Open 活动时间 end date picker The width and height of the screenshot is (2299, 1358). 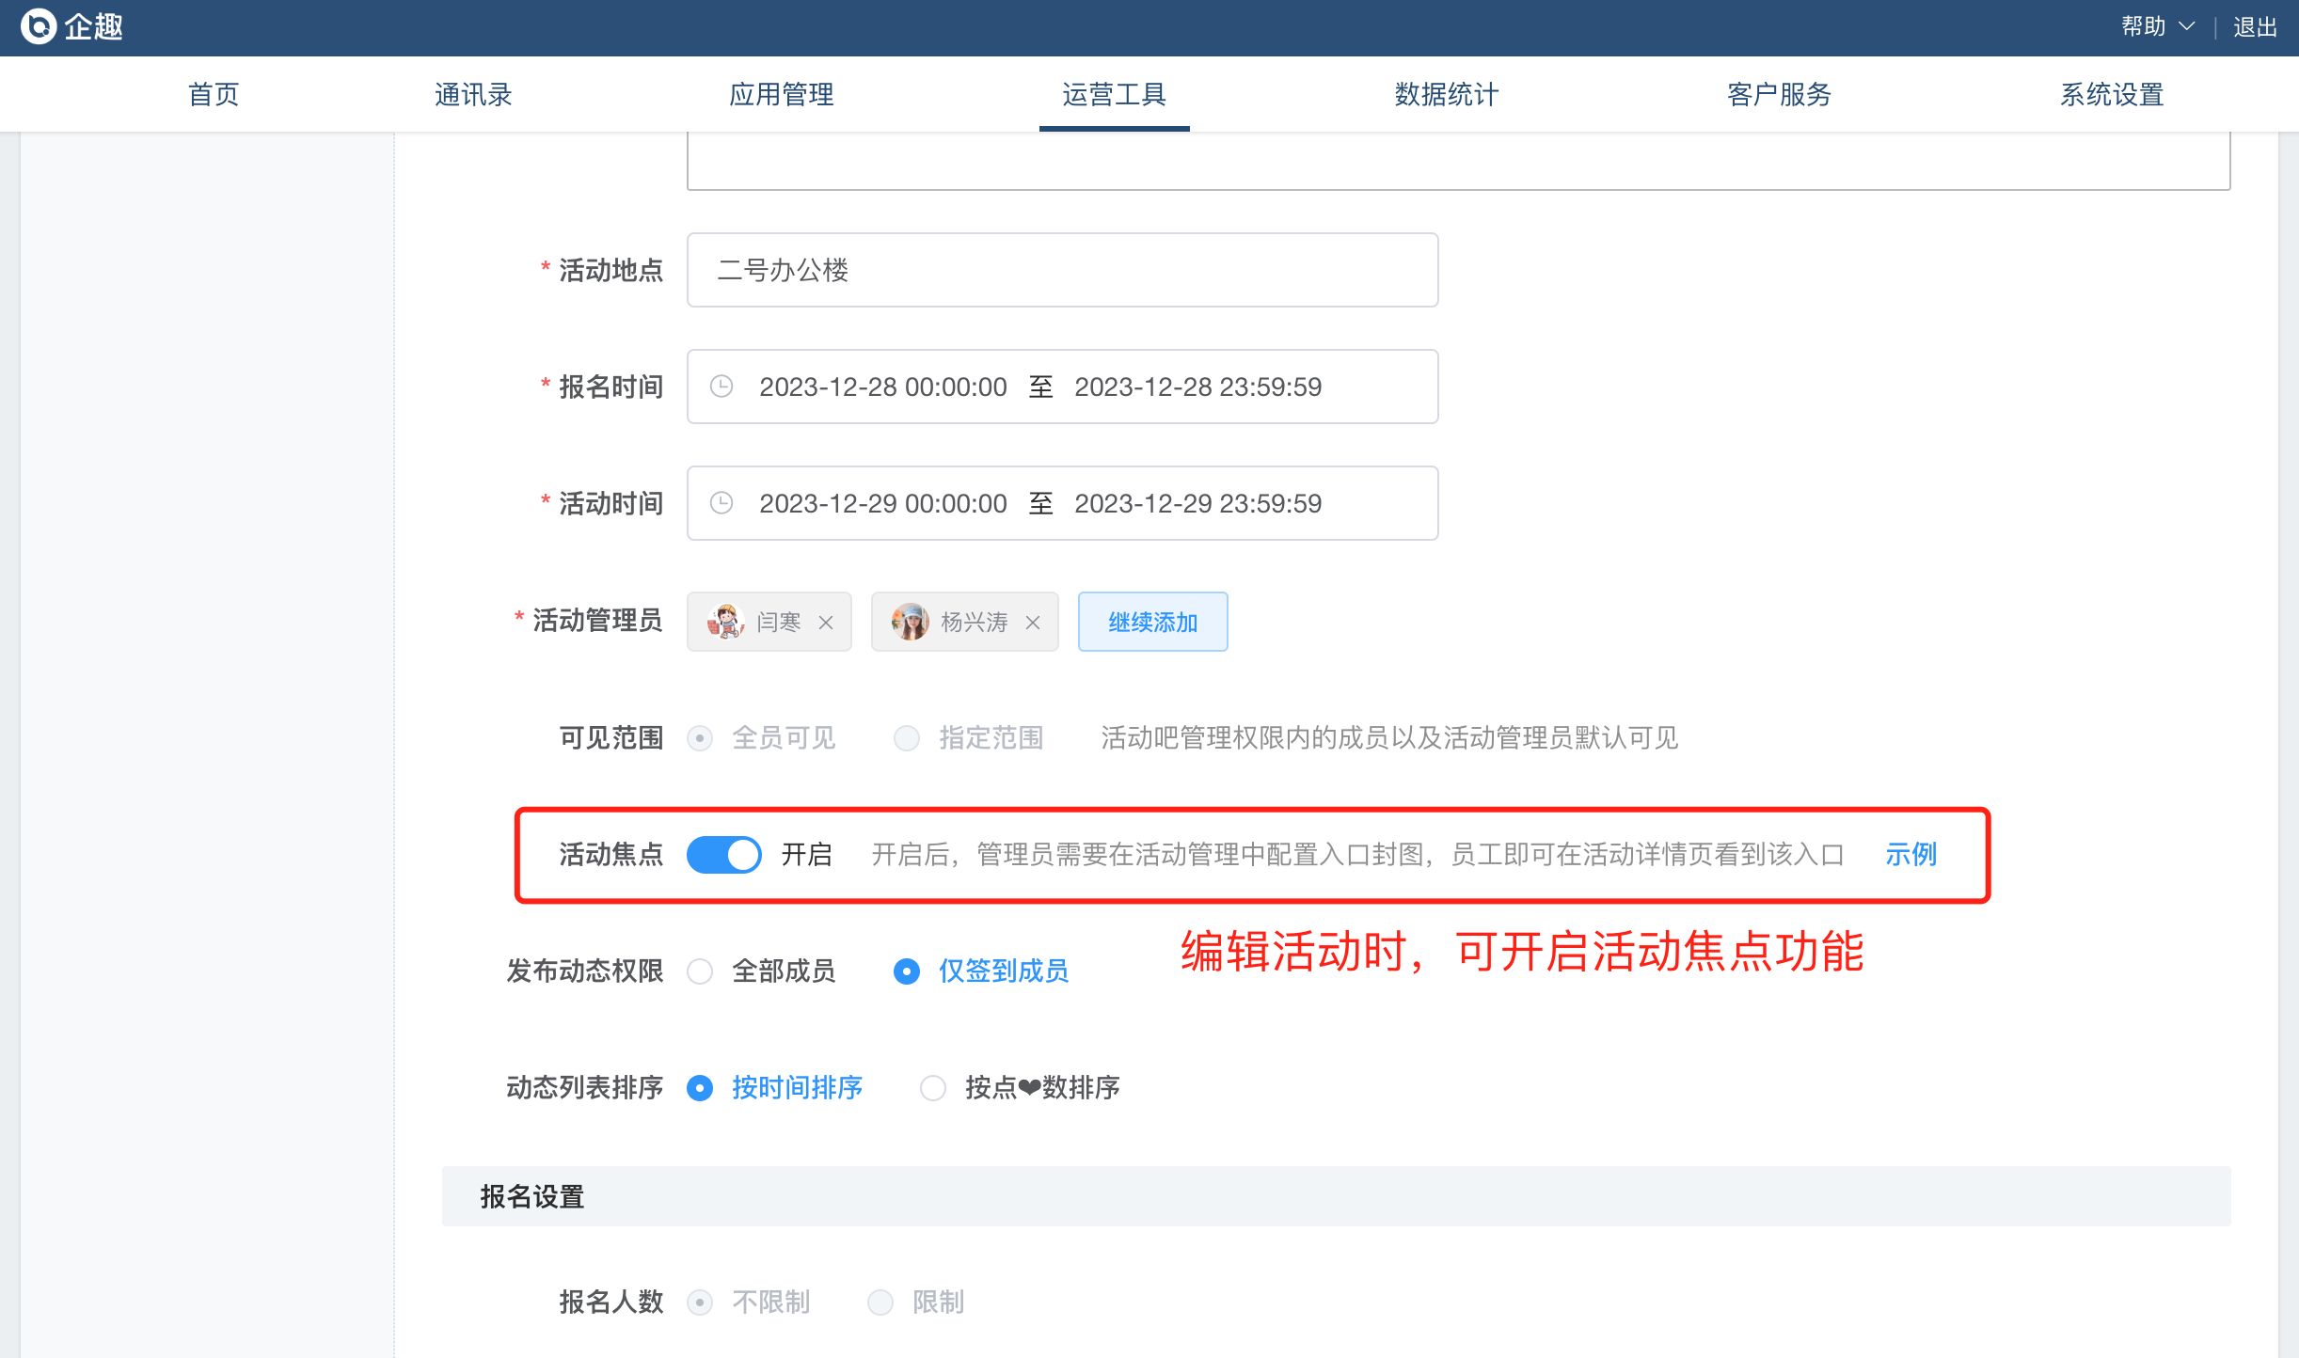point(1197,503)
